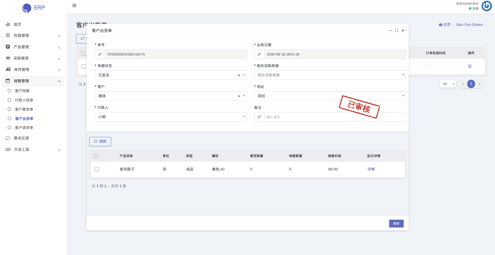Viewport: 495px width, 255px height.
Task: Click the 需求反馈 speech bubble icon
Action: (x=8, y=138)
